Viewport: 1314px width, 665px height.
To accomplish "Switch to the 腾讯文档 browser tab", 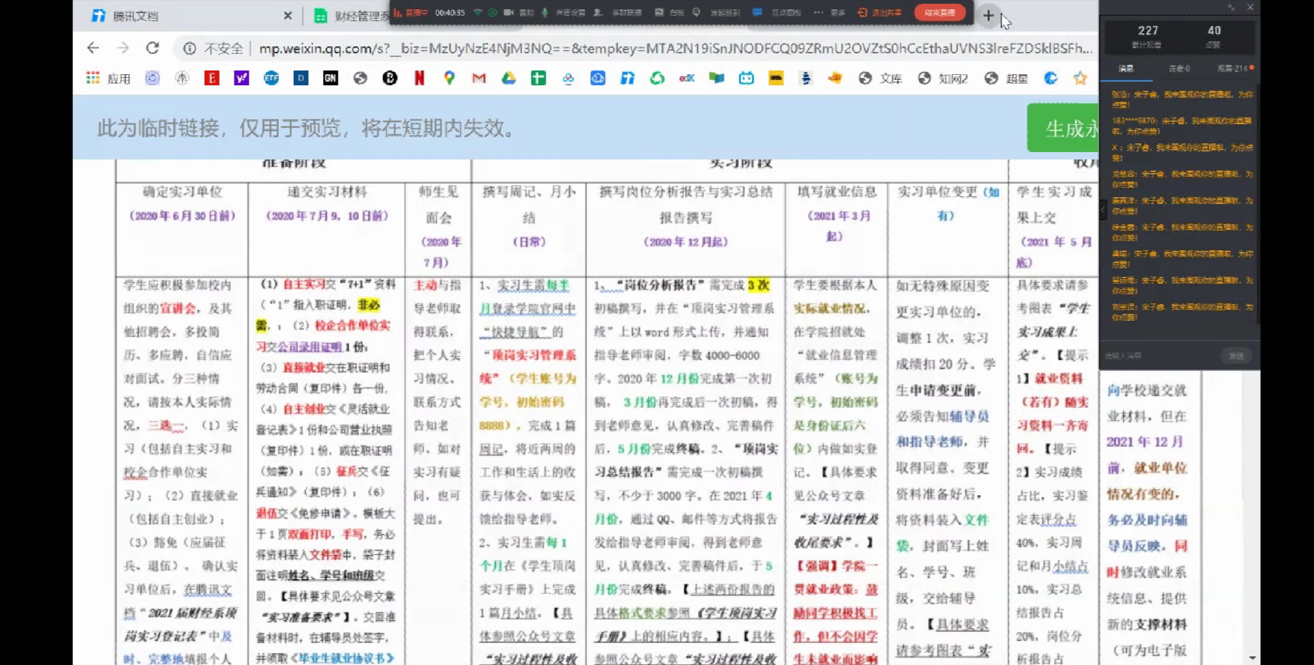I will point(186,16).
